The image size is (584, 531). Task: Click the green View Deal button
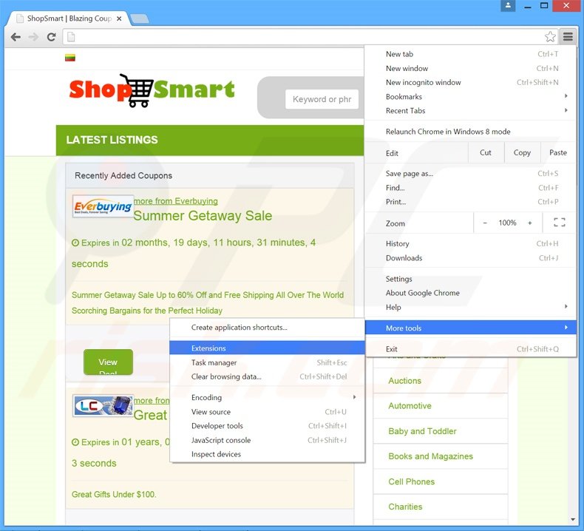108,362
